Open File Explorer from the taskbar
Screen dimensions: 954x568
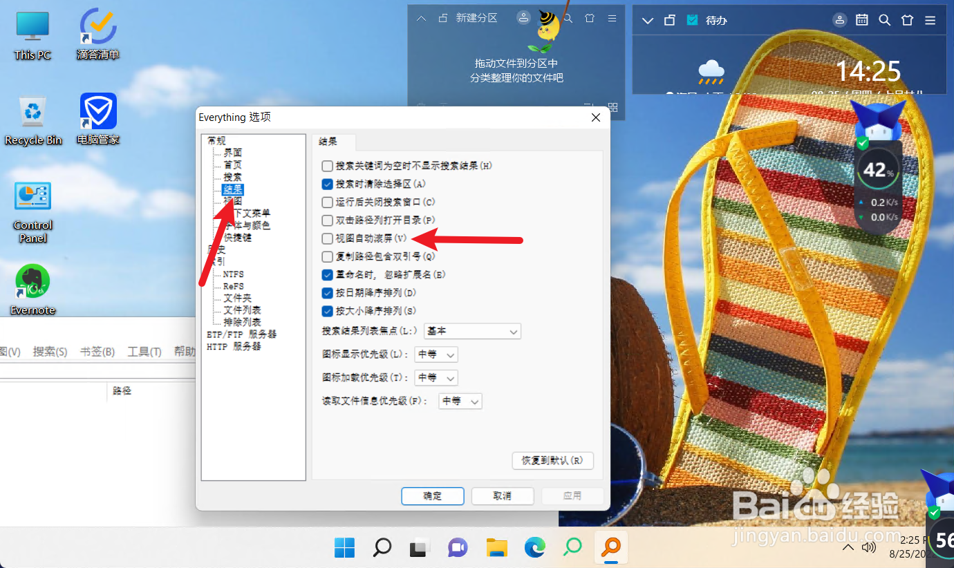[497, 547]
